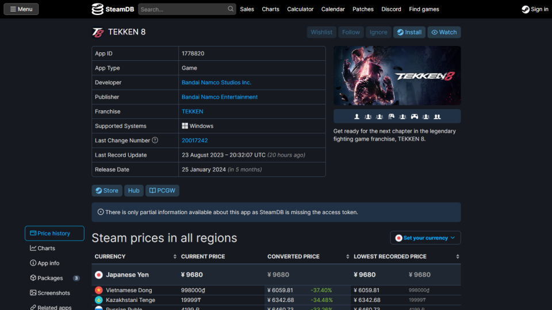Image resolution: width=552 pixels, height=310 pixels.
Task: Sort by Converted Price column arrows
Action: click(347, 257)
